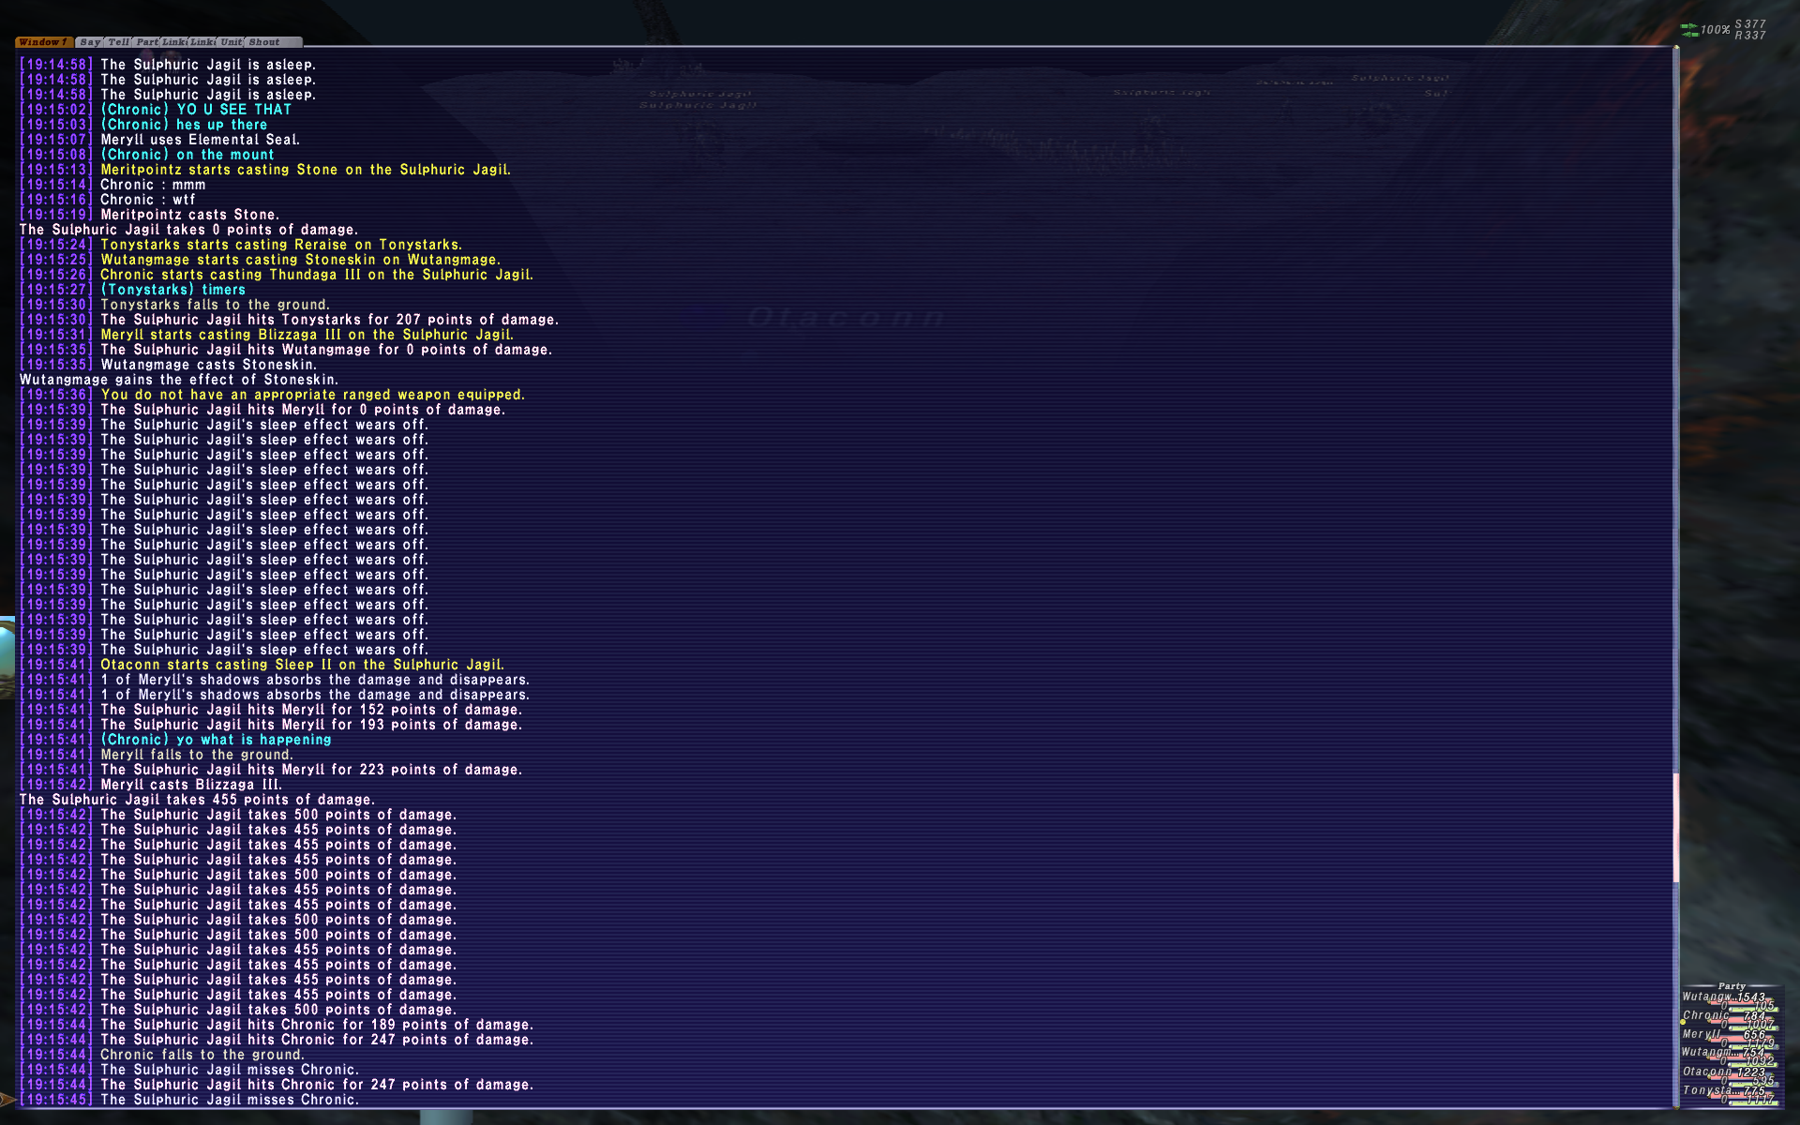The width and height of the screenshot is (1800, 1125).
Task: Click the arrow cursor icon at bottom-left
Action: click(7, 1099)
